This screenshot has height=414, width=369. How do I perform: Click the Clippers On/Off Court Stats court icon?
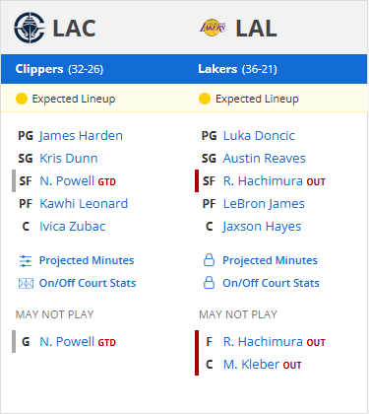[26, 283]
